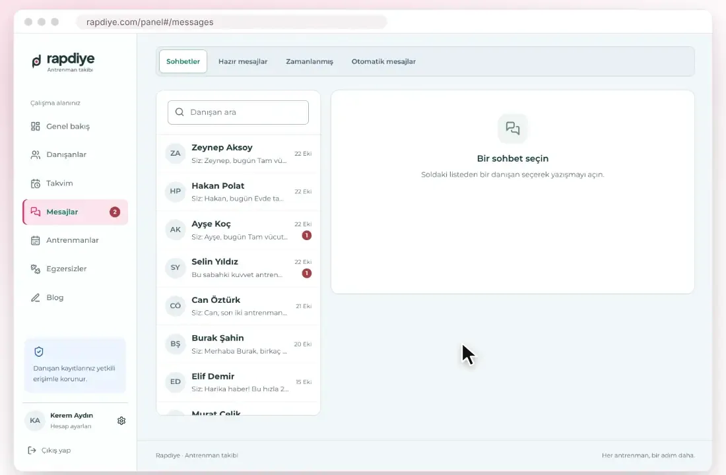Select Elif Demir chat name
The image size is (726, 475).
[213, 377]
